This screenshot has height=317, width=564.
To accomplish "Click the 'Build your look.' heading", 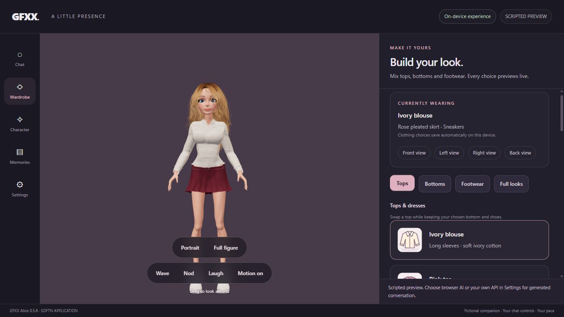I will tap(427, 62).
